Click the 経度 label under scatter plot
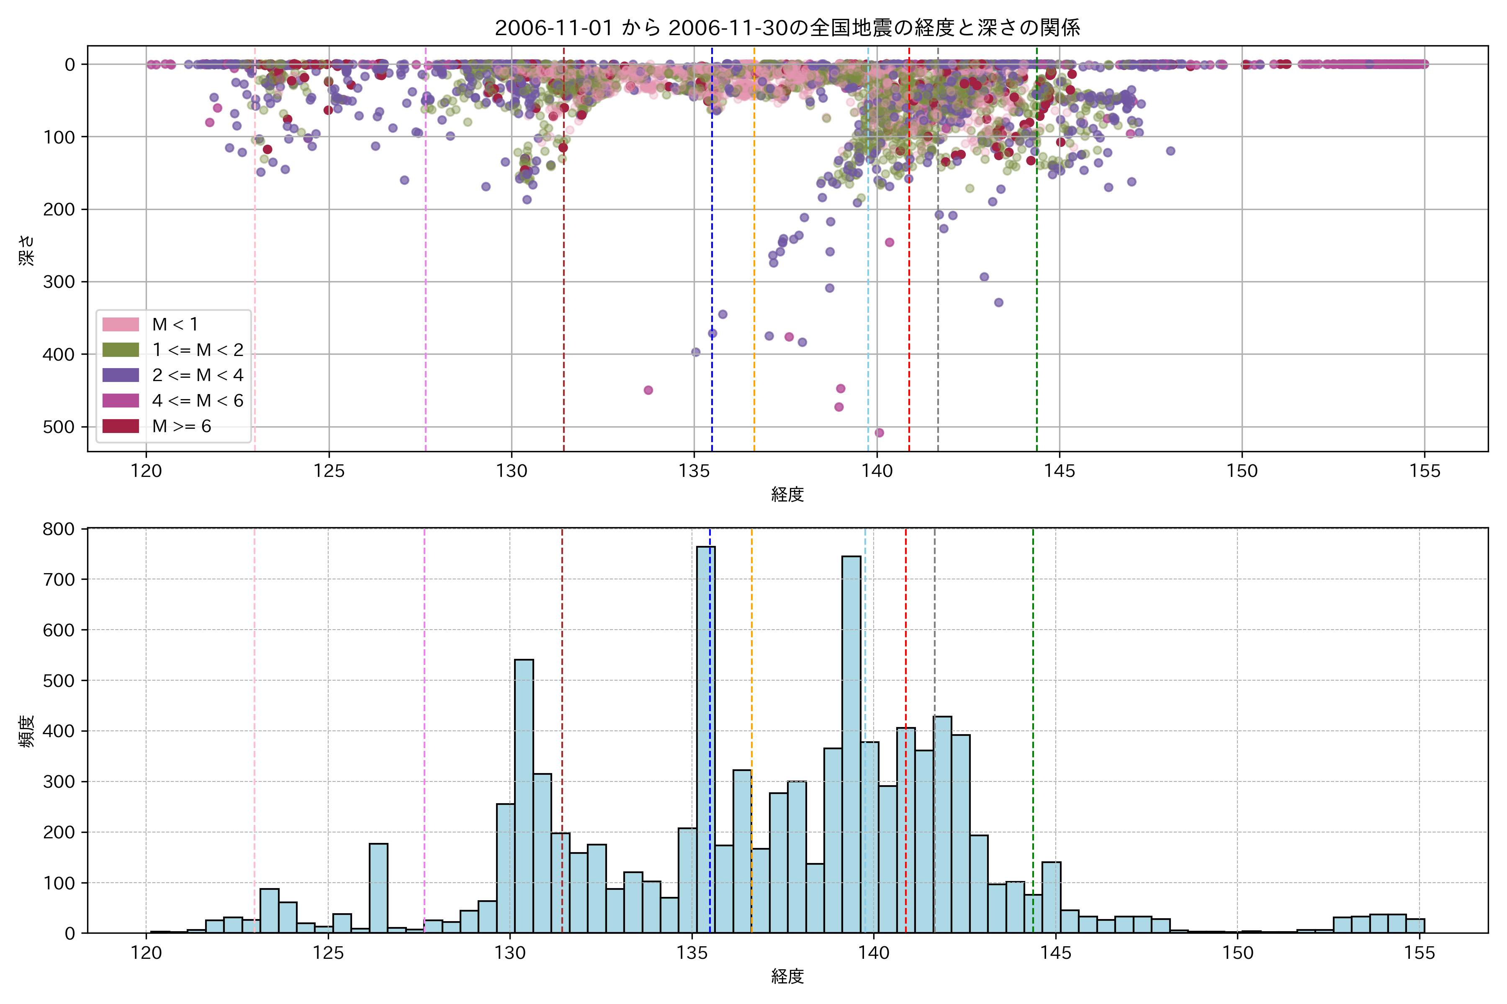The height and width of the screenshot is (1004, 1507). [787, 494]
